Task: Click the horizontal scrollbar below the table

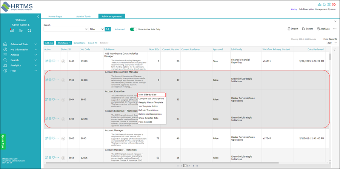Action: 162,163
